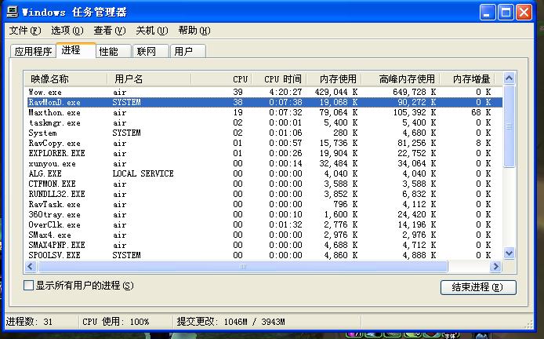Viewport: 544px width, 339px height.
Task: Select the 进程 tab
Action: (75, 50)
